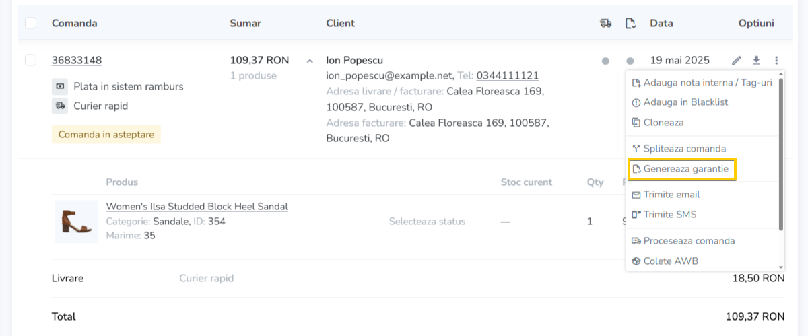The height and width of the screenshot is (336, 808).
Task: Click the invoice status dot indicator
Action: click(x=630, y=61)
